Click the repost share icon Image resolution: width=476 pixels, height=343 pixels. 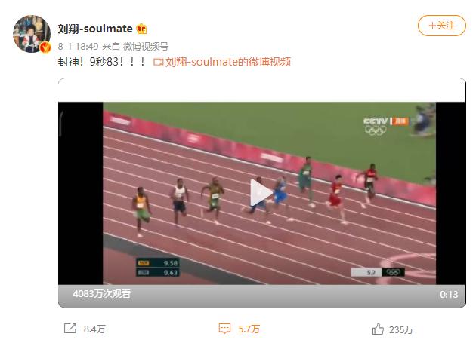click(x=70, y=329)
